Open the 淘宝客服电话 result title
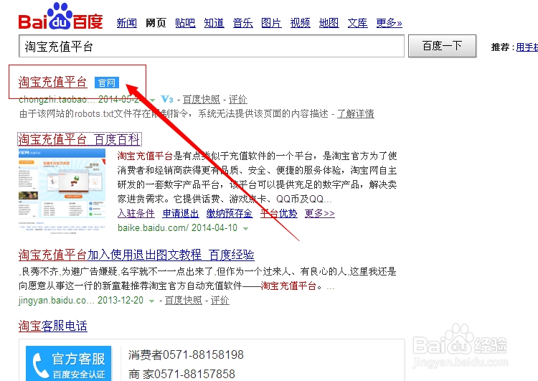538x381 pixels. click(53, 326)
